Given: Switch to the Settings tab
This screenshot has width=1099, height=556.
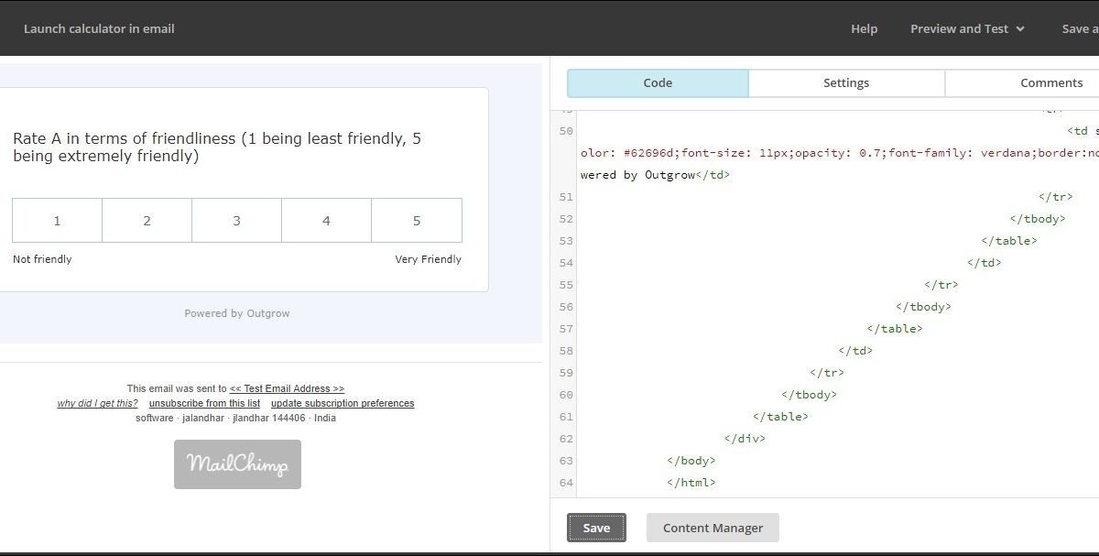Looking at the screenshot, I should point(846,82).
